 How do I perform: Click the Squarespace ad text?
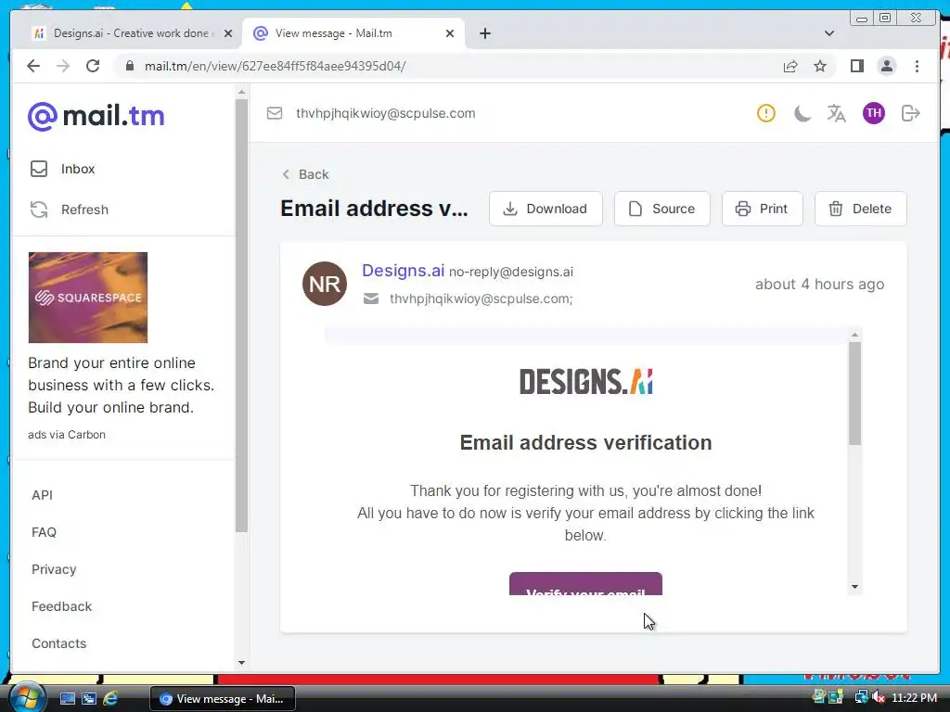[122, 385]
